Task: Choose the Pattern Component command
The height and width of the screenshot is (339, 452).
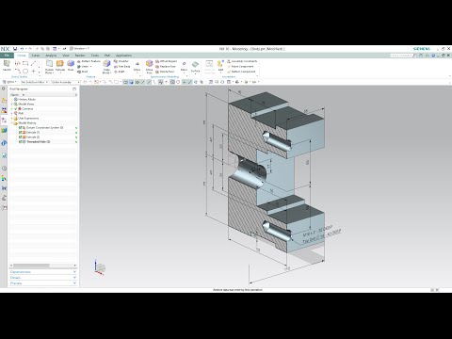Action: point(241,72)
